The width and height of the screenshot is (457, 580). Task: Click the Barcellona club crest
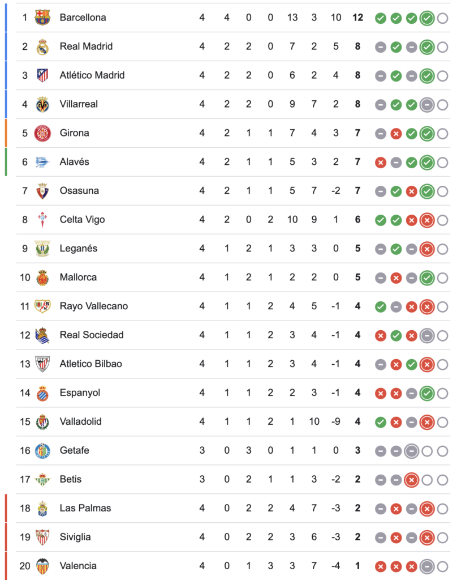[42, 18]
